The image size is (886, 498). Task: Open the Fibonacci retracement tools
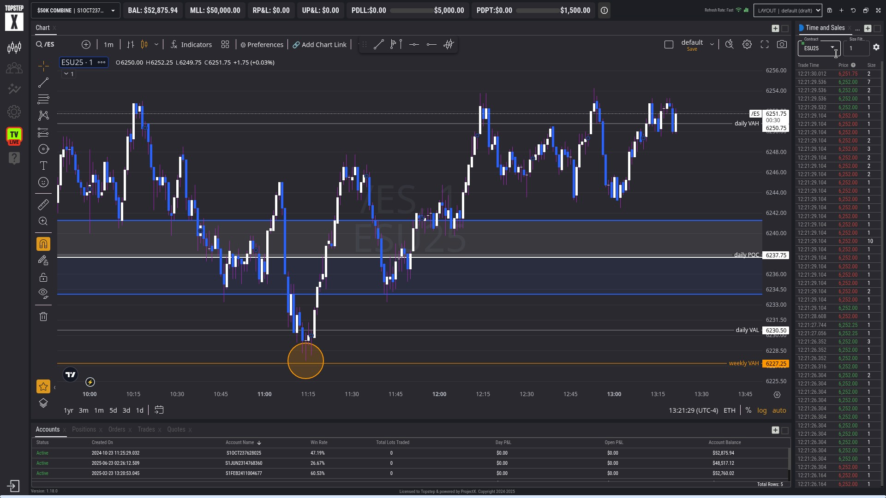pyautogui.click(x=43, y=99)
